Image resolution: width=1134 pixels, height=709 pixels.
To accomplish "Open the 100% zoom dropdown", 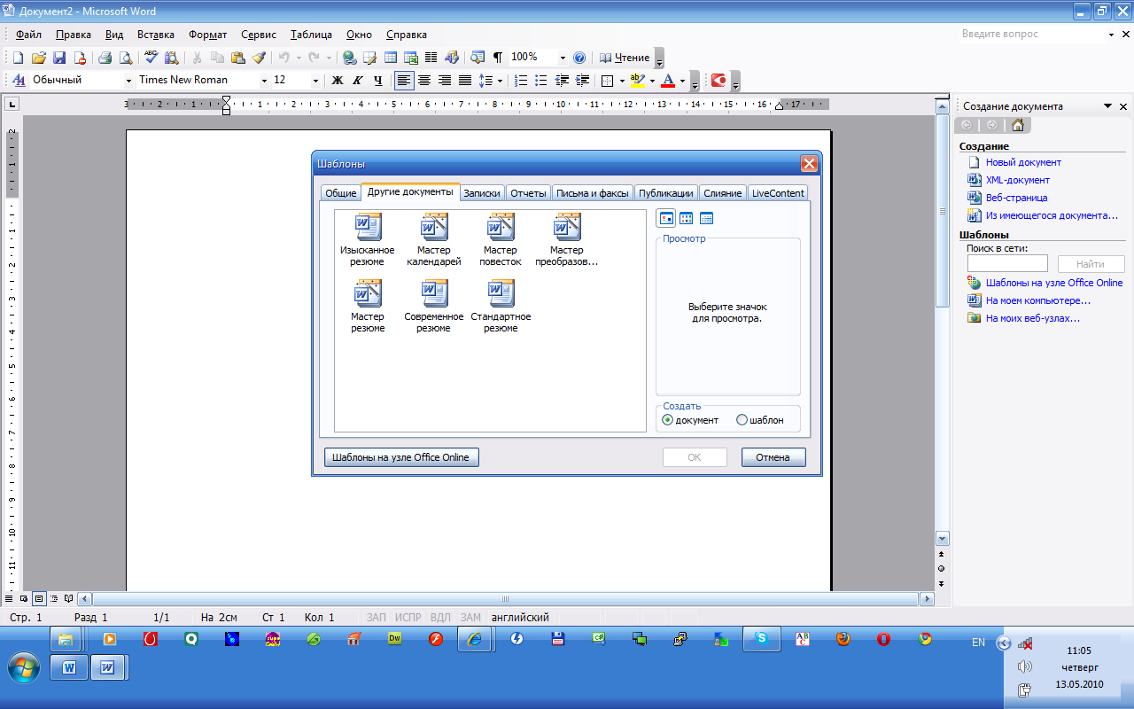I will (x=563, y=58).
